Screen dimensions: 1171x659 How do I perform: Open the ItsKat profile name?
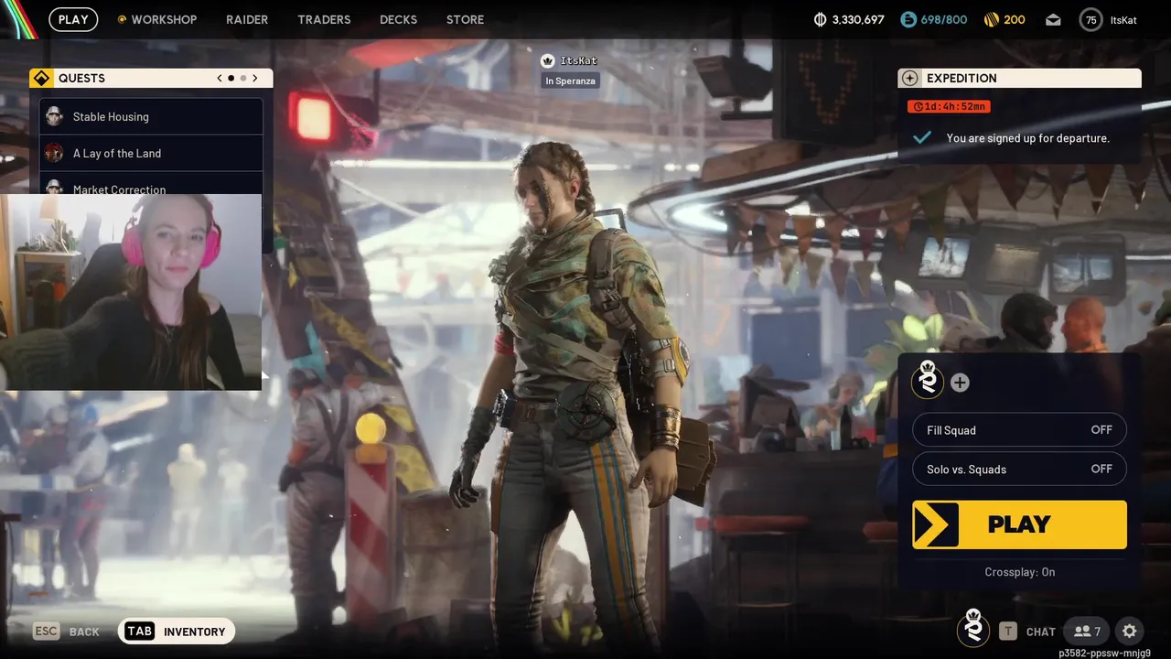[x=1123, y=19]
